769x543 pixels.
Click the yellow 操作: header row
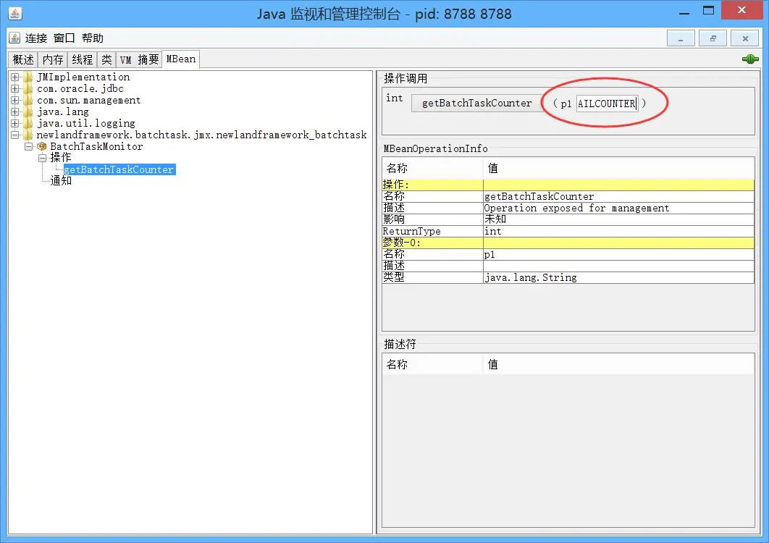568,185
